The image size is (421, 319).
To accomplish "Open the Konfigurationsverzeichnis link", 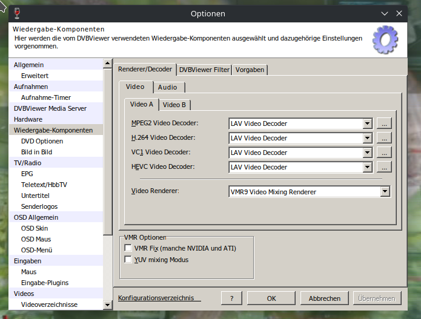I will [156, 298].
